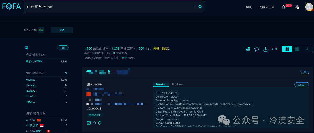Click 点击 link to view honeypot data
314x133 pixels.
pyautogui.click(x=125, y=58)
